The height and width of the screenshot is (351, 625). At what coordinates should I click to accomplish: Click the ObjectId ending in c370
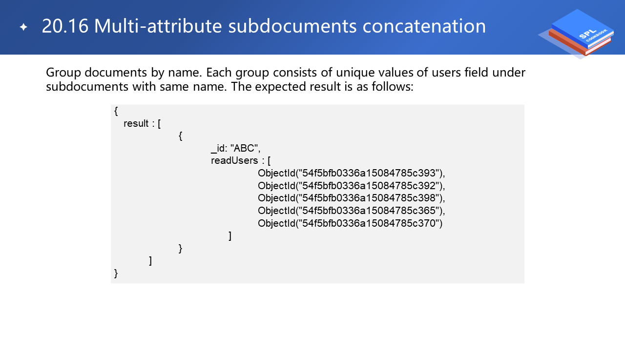(350, 223)
